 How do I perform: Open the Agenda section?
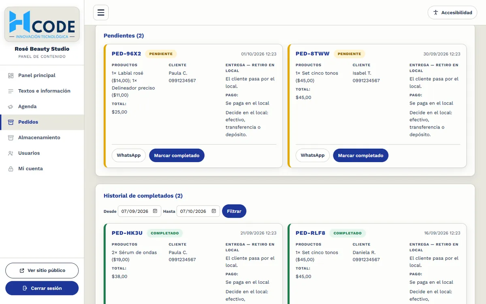[42, 107]
